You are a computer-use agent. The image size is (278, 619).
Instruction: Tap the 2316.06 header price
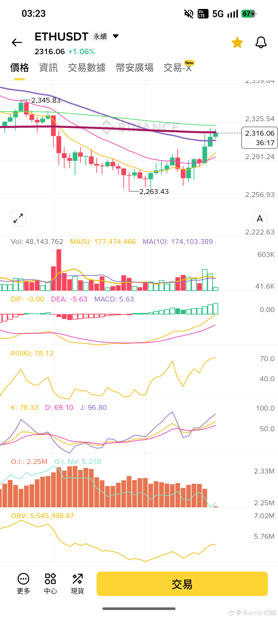tap(50, 52)
